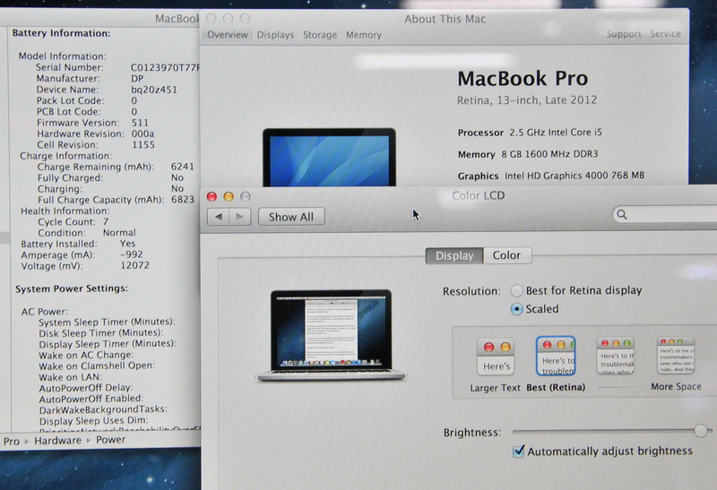
Task: Click Battery Installed: Yes row
Action: (x=78, y=244)
